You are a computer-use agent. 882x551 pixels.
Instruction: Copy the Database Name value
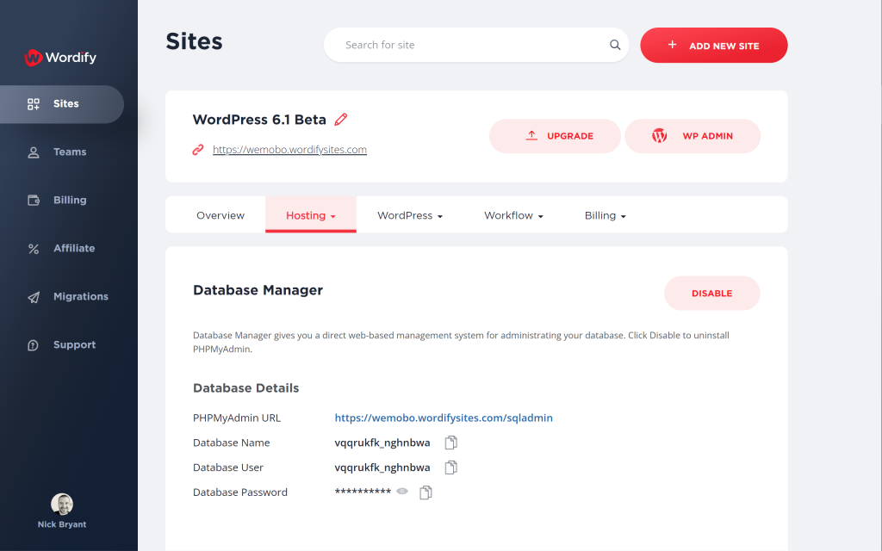point(450,442)
